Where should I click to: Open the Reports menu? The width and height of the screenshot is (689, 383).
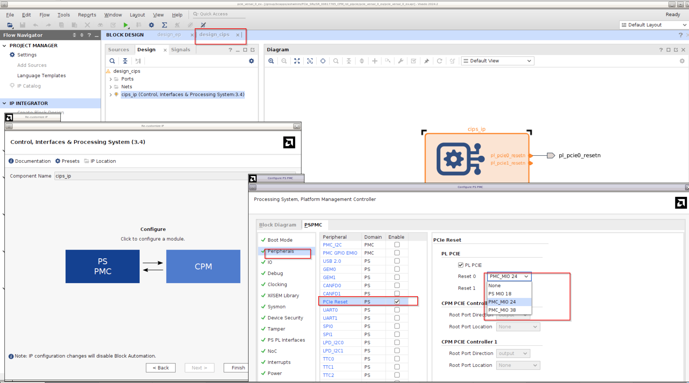tap(87, 15)
